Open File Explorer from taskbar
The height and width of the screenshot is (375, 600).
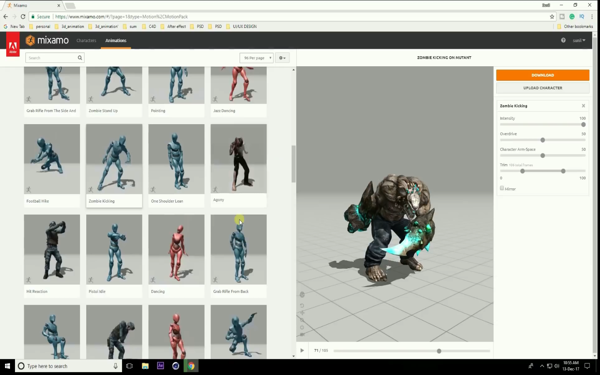[x=145, y=366]
